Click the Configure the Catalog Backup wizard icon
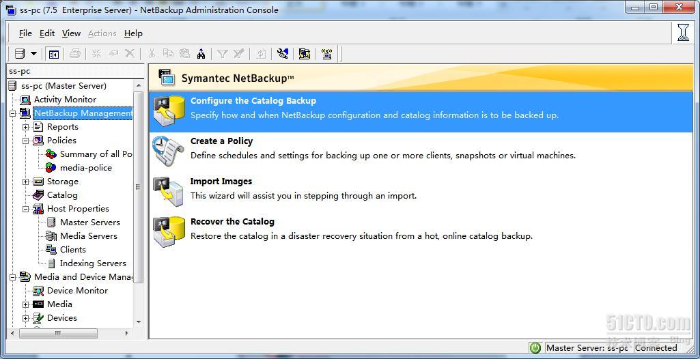The height and width of the screenshot is (359, 700). (168, 111)
